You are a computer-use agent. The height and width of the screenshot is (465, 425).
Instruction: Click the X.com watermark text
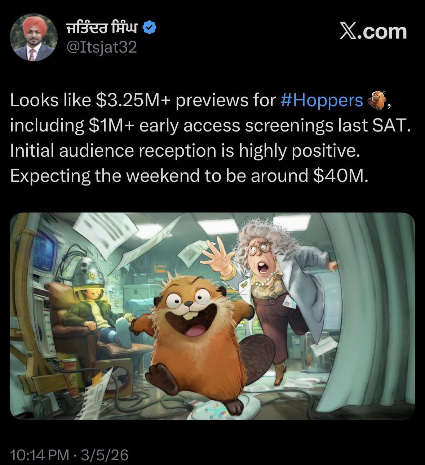tap(373, 32)
